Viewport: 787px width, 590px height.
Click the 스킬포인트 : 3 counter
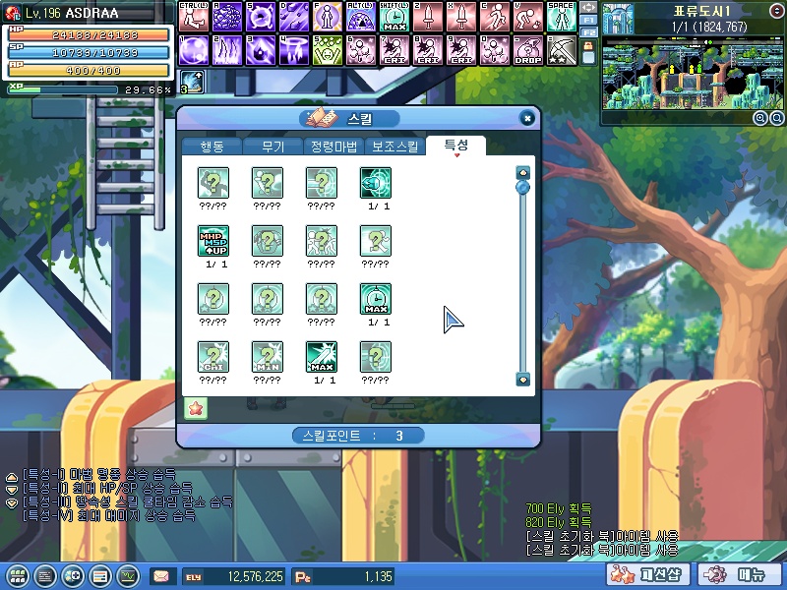358,436
